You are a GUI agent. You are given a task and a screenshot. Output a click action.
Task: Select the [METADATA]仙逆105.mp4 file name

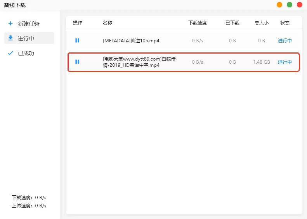pos(131,40)
